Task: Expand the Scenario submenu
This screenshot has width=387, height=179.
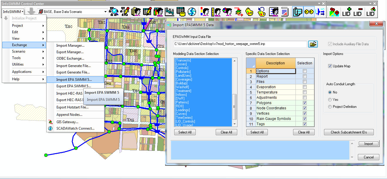Action: pos(24,51)
